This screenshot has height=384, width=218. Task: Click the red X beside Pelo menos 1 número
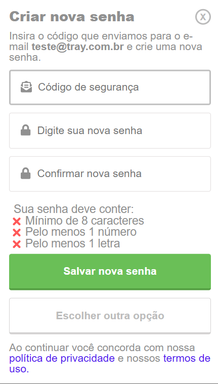click(17, 233)
